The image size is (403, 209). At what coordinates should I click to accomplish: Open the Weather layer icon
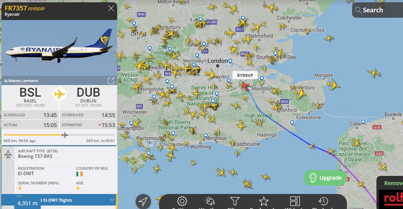pos(210,201)
